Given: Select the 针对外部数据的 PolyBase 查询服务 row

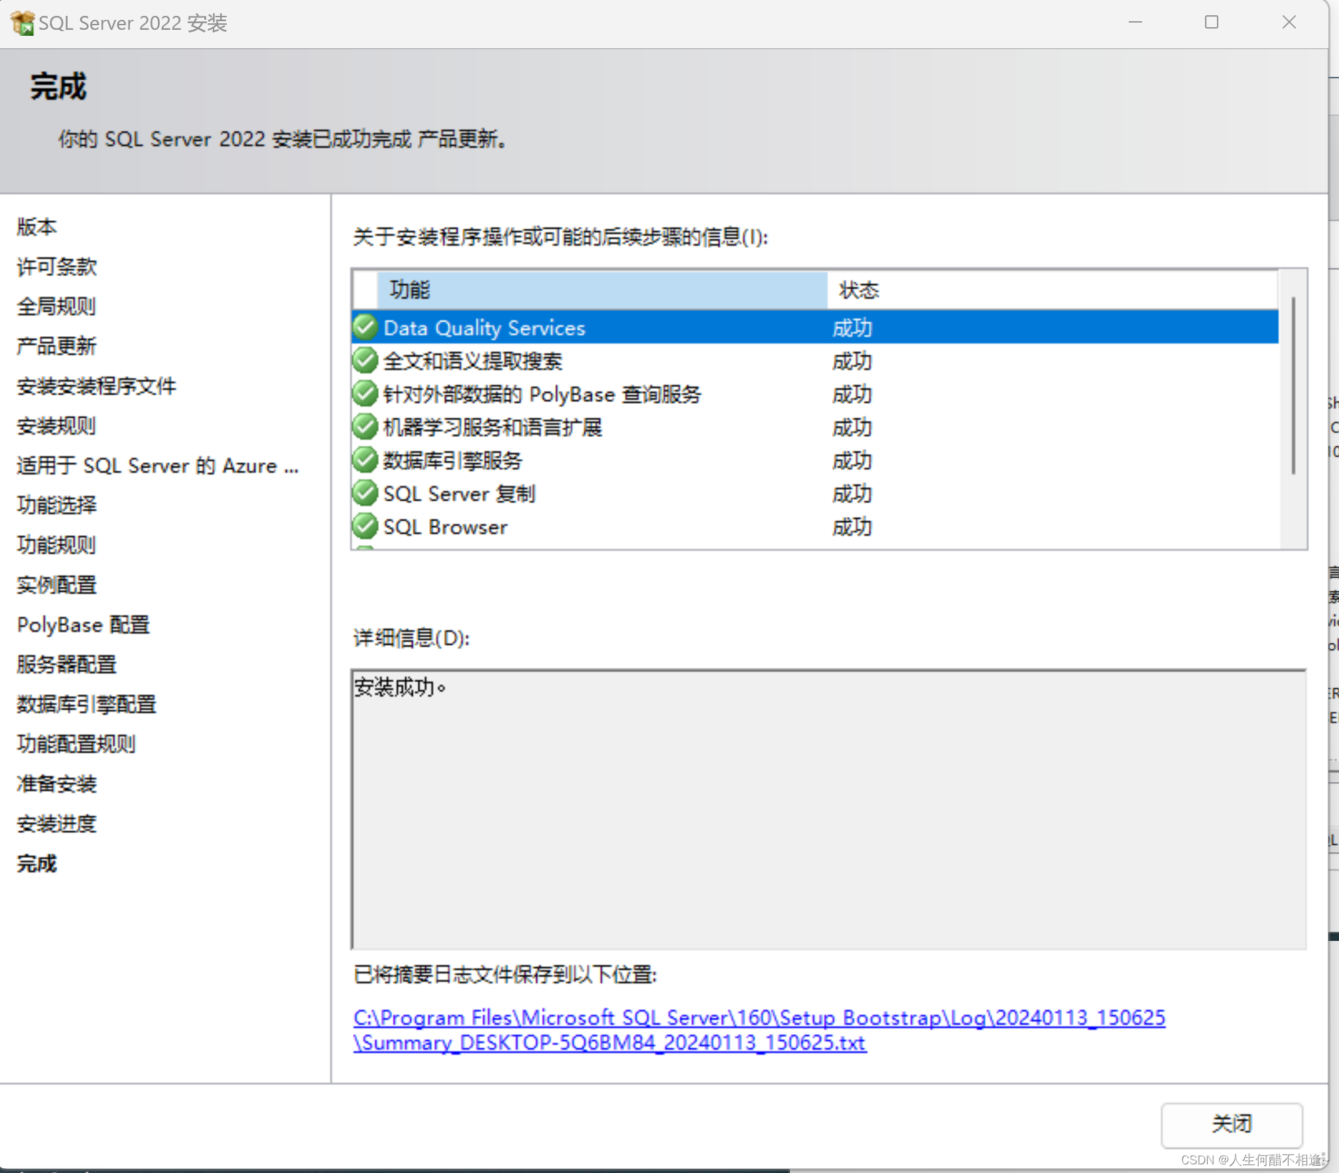Looking at the screenshot, I should click(x=815, y=393).
